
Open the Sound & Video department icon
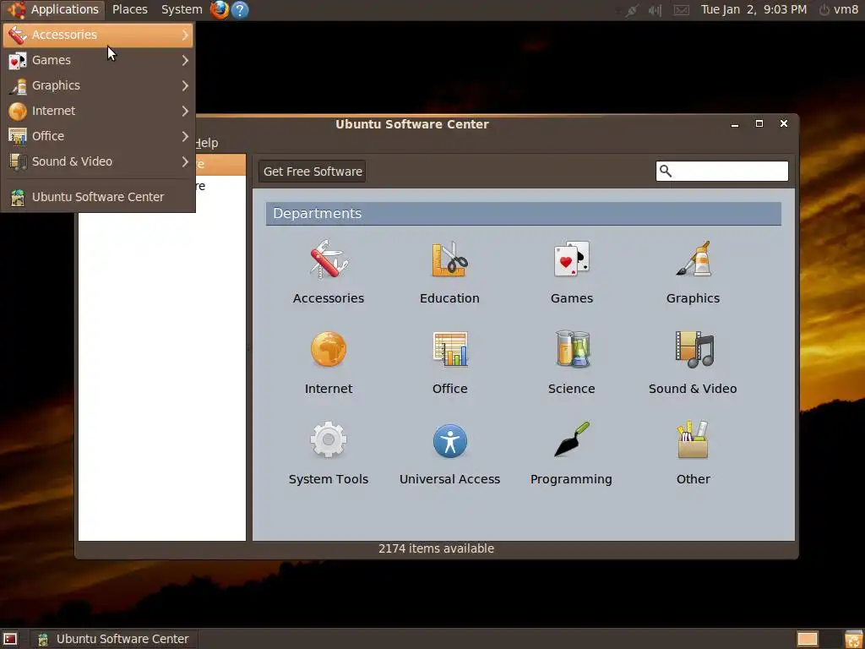(x=693, y=349)
